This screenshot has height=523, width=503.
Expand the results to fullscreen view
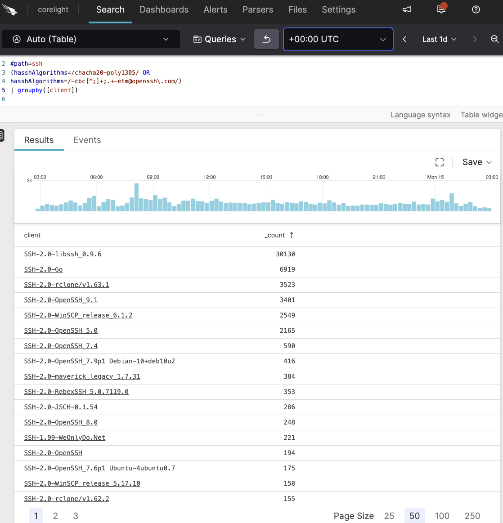[440, 162]
